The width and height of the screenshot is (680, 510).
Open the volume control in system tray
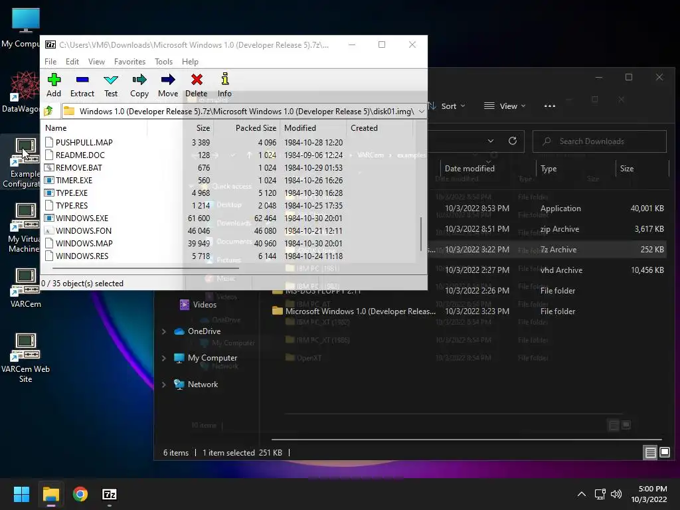point(616,494)
